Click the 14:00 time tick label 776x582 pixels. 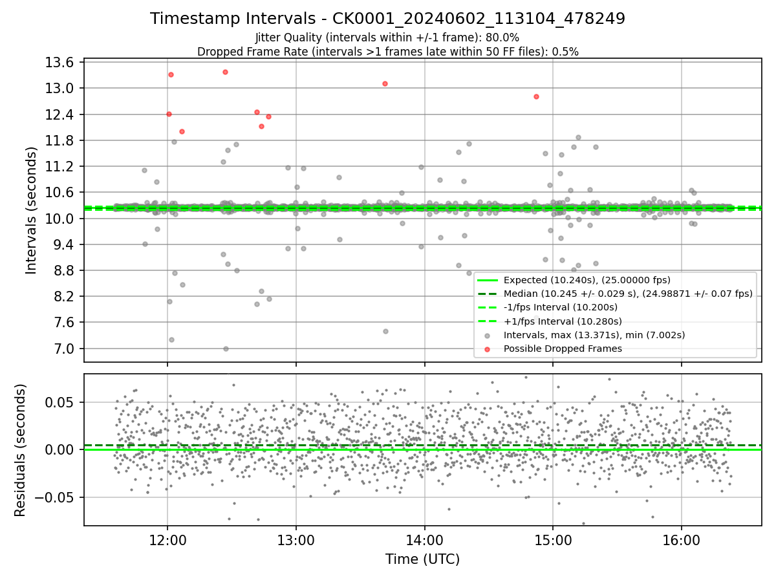[424, 540]
